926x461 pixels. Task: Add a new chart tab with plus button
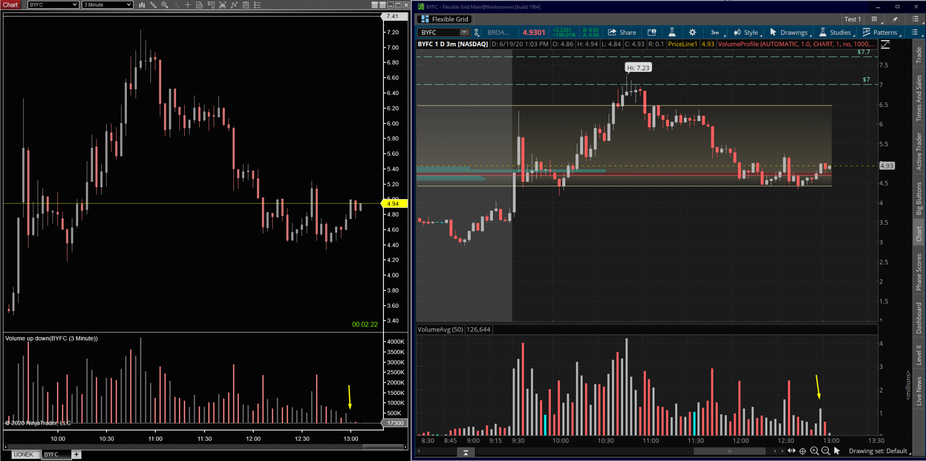tap(76, 454)
